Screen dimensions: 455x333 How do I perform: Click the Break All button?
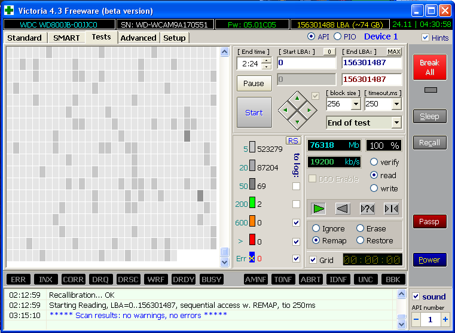[x=430, y=68]
